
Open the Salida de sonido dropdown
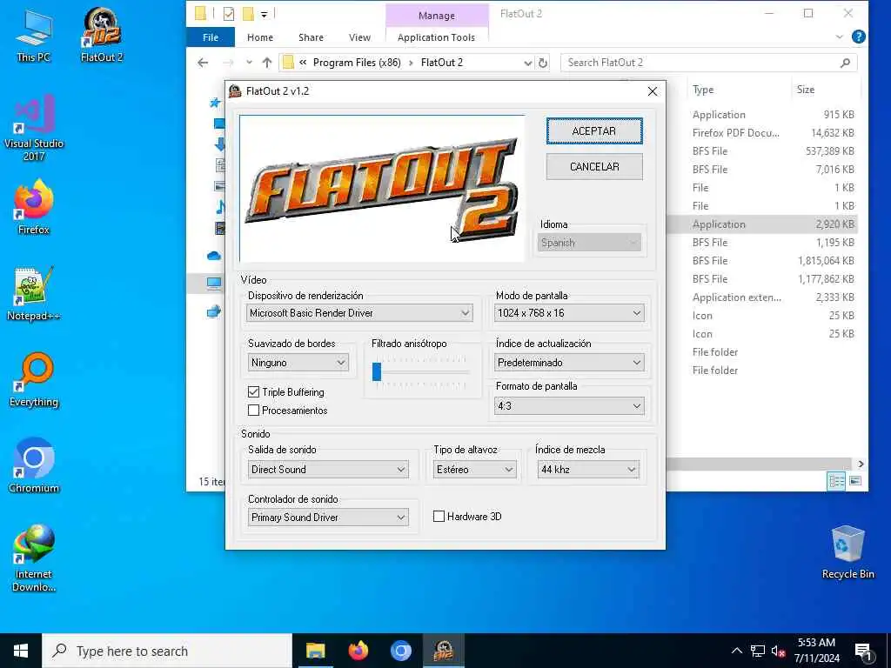(x=328, y=469)
